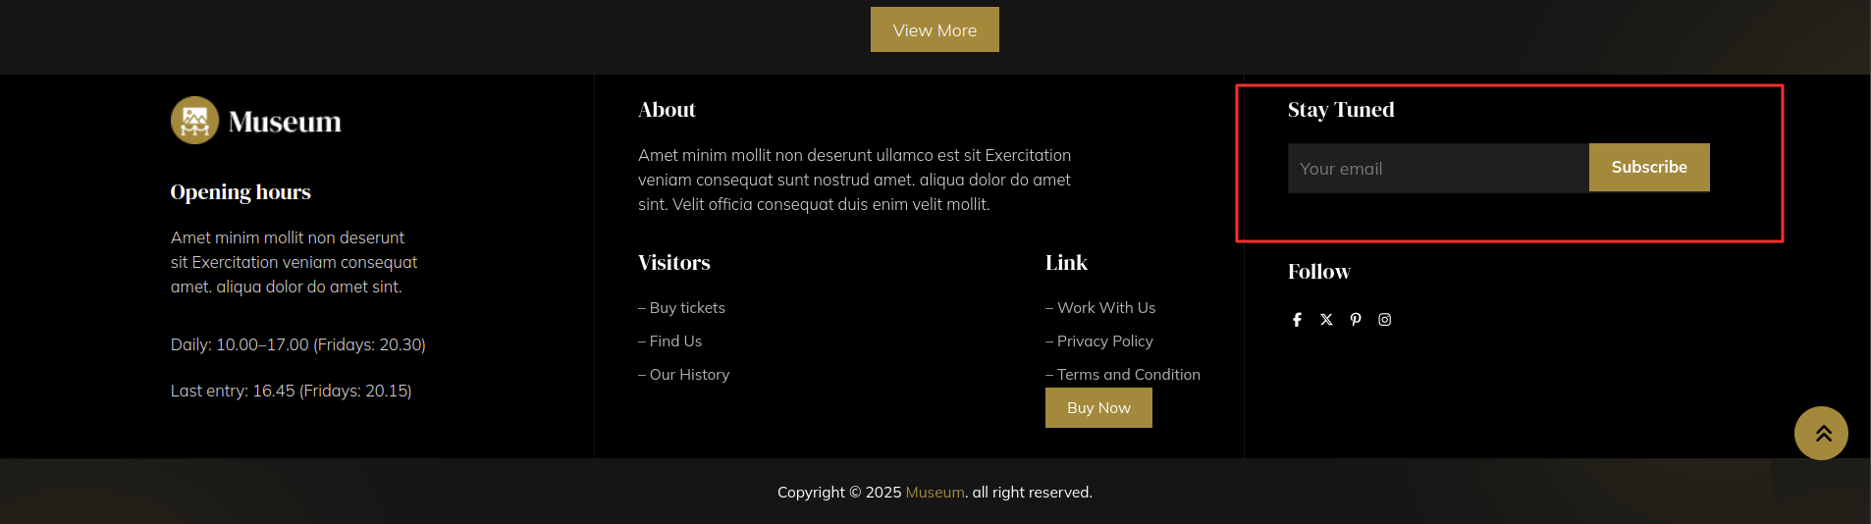View the Terms and Condition link
Screen dimensions: 1871x524
[1128, 375]
